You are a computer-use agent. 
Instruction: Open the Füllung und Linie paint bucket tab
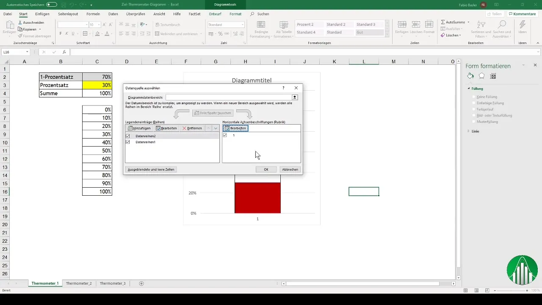point(470,76)
